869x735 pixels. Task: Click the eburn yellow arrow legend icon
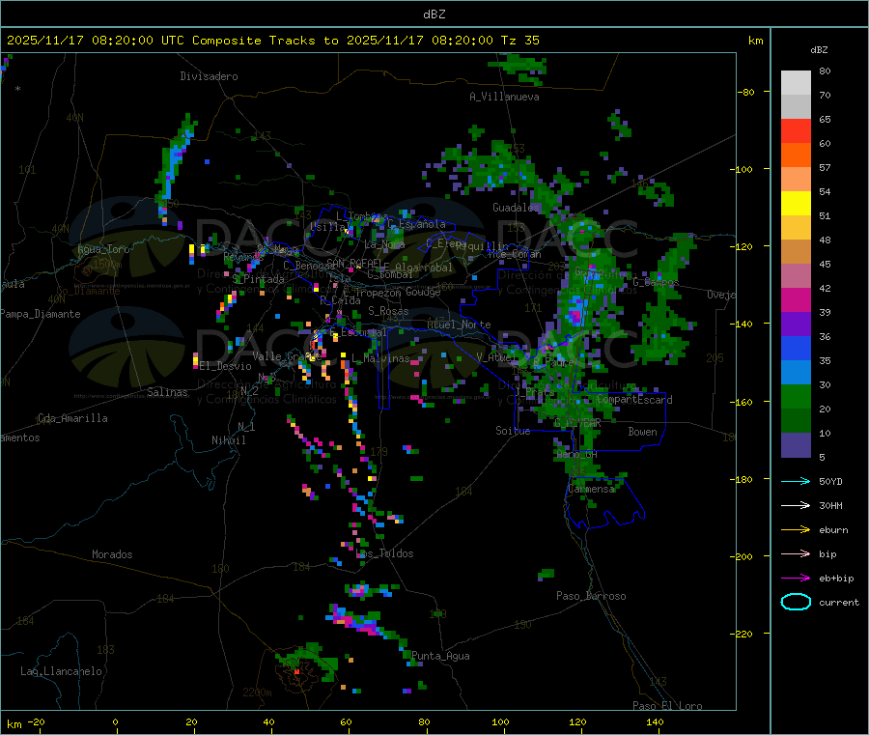tap(796, 529)
